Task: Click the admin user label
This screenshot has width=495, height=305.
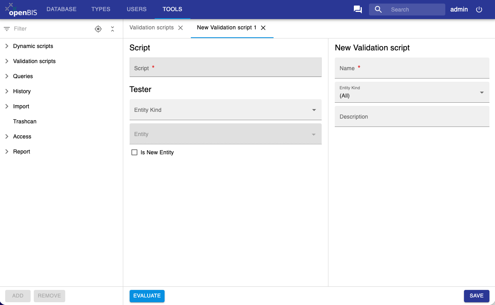Action: tap(459, 10)
